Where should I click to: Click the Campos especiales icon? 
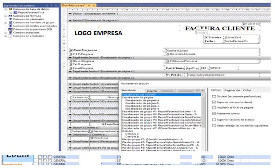tap(10, 33)
